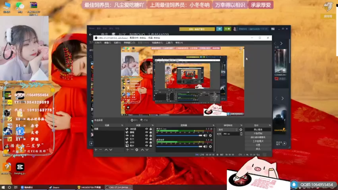338x190 pixels.
Task: Open OBS 设置 button in Controls
Action: [x=258, y=145]
